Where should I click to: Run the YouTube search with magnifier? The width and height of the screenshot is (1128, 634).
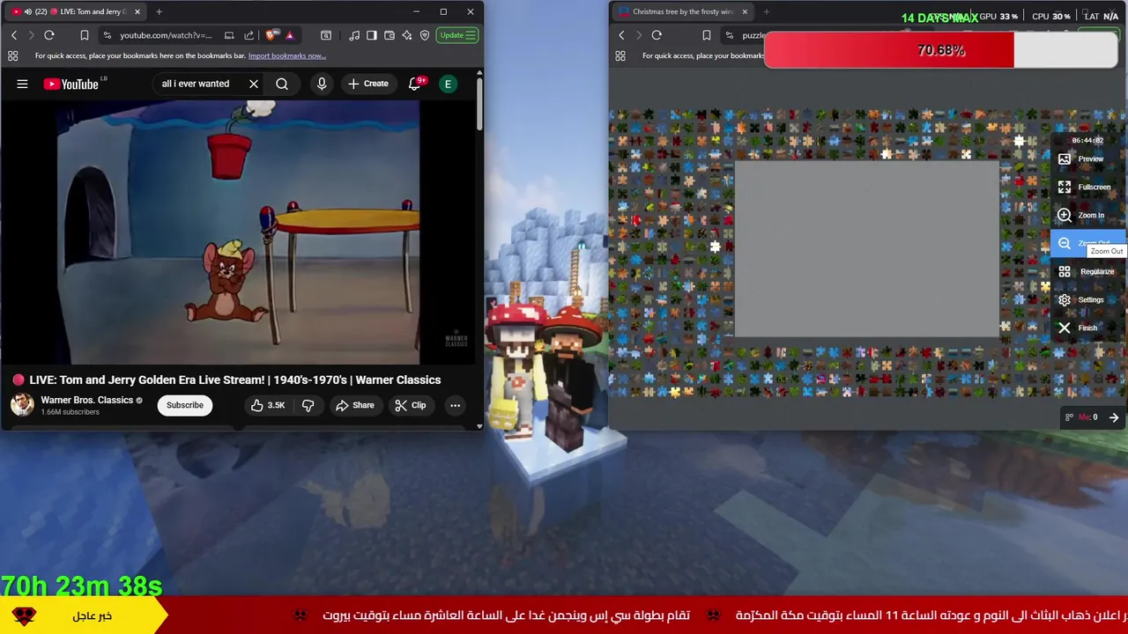[x=282, y=84]
